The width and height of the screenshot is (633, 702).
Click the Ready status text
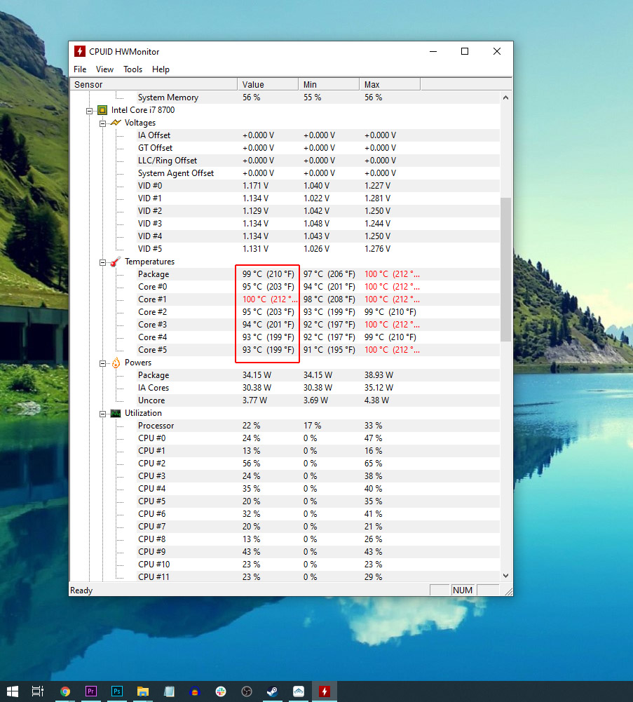pos(81,590)
